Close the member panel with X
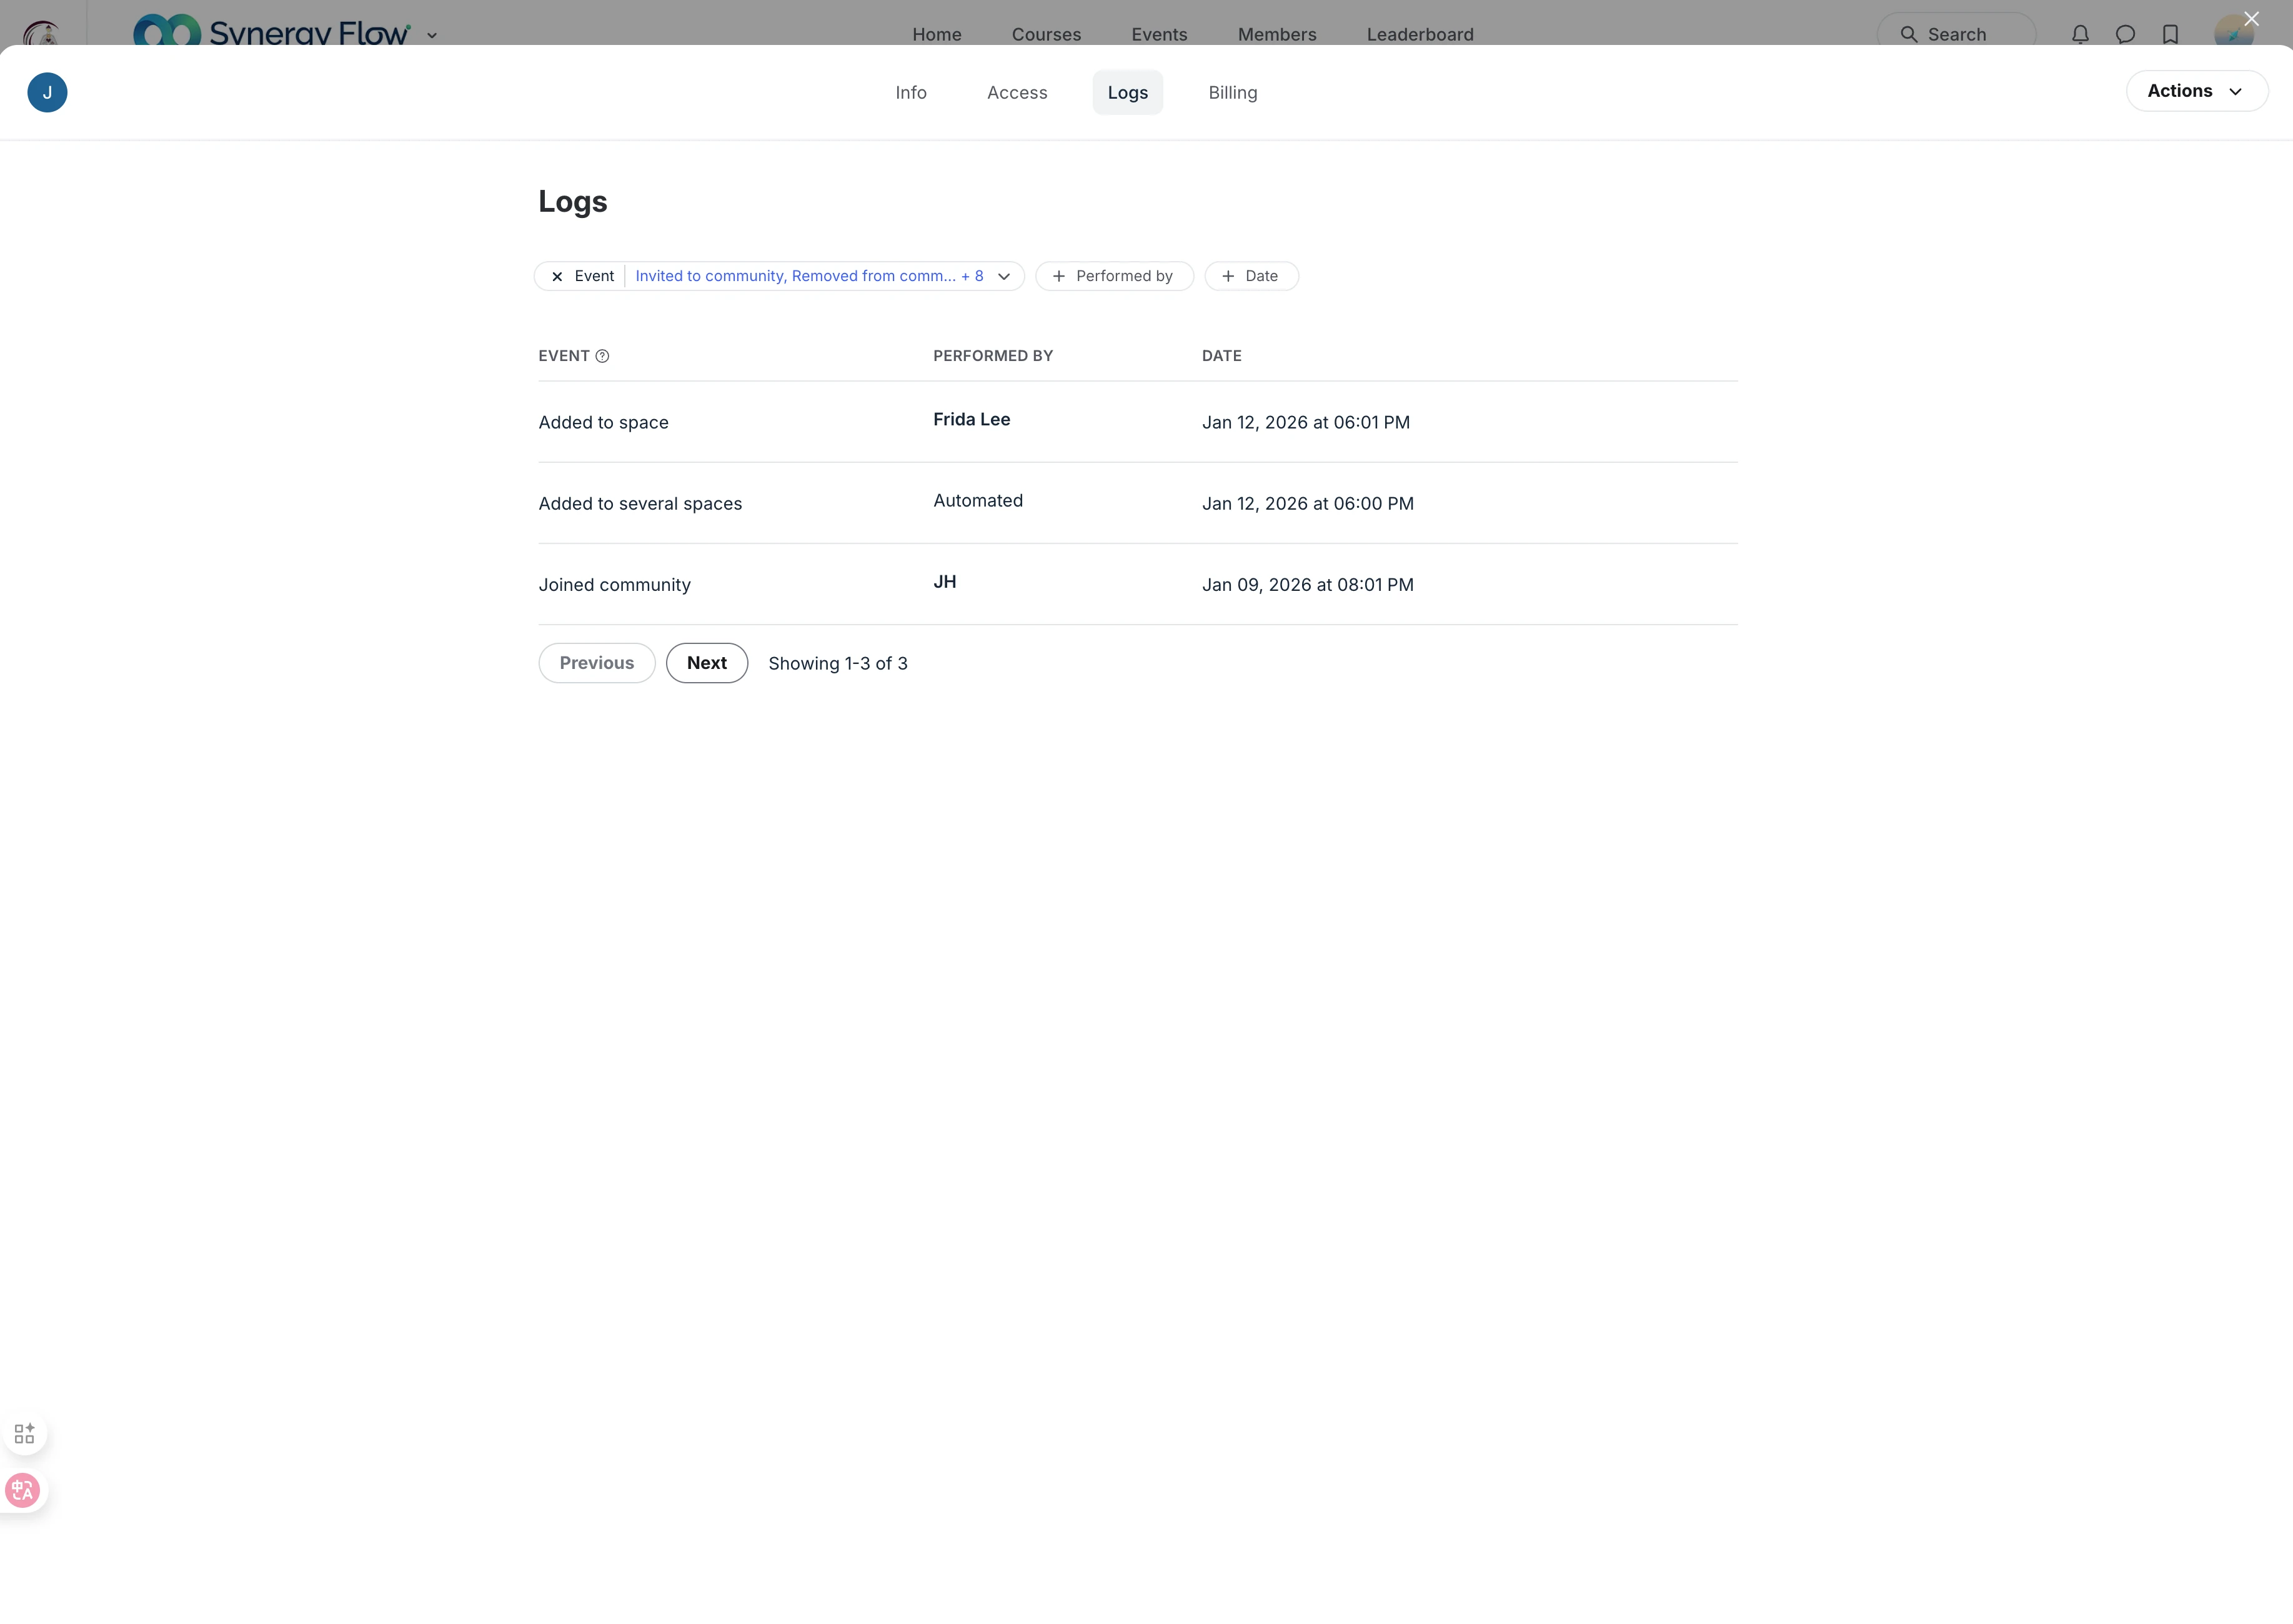 (2251, 18)
